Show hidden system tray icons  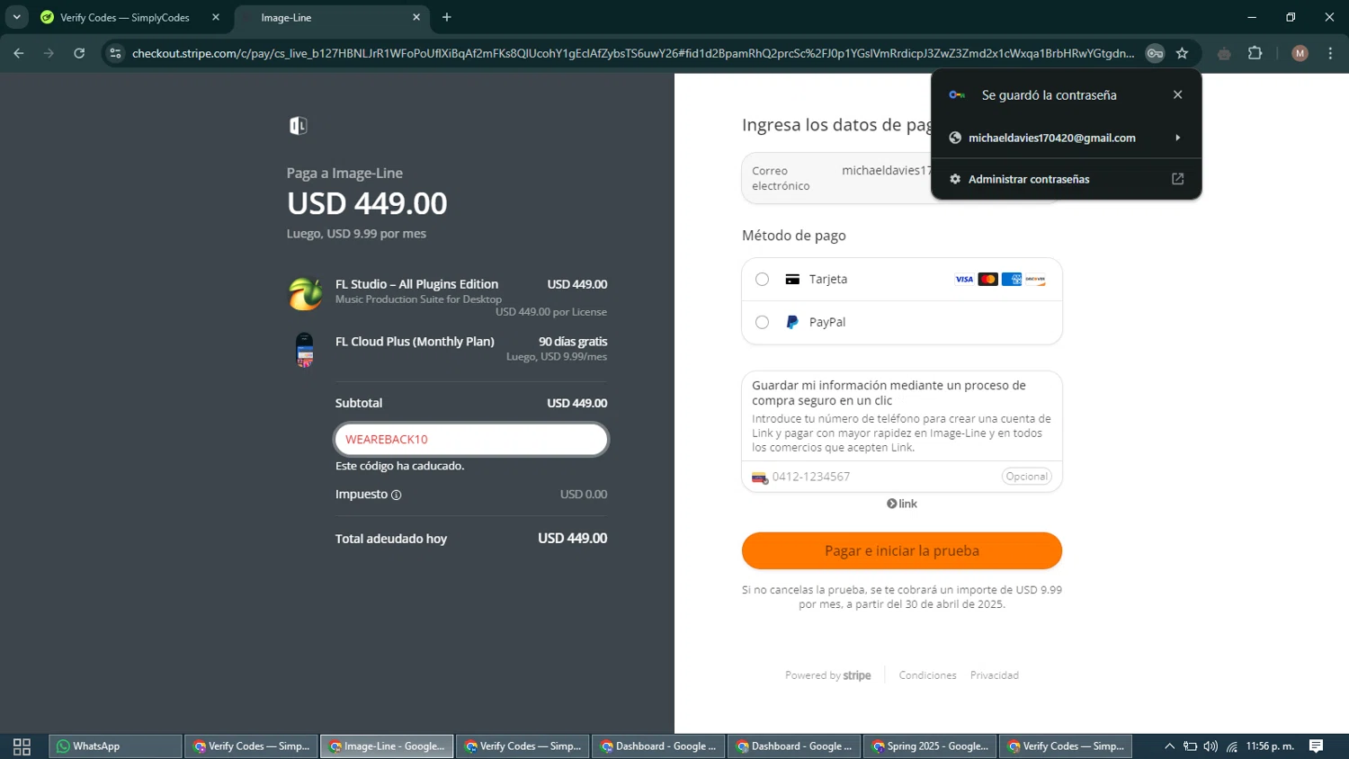1169,746
